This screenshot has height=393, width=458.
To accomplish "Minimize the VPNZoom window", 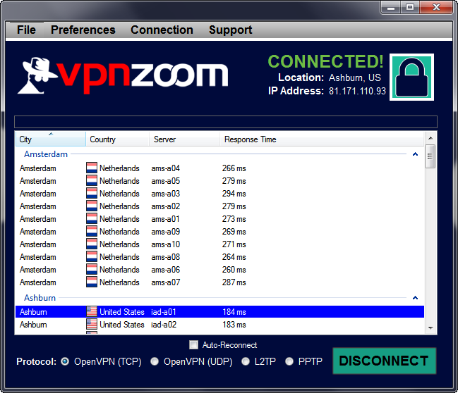I will pos(391,8).
